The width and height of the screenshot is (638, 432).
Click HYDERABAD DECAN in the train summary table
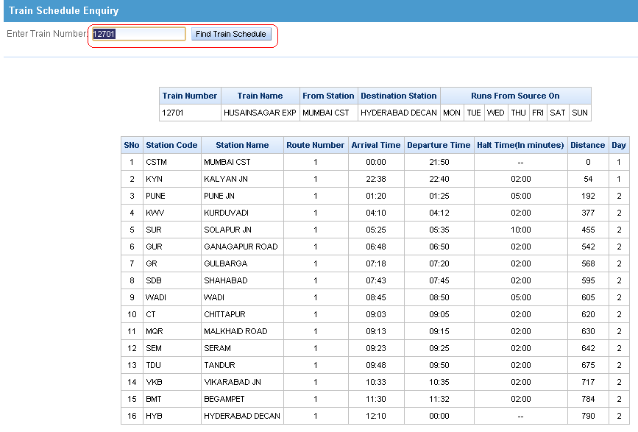(x=399, y=113)
